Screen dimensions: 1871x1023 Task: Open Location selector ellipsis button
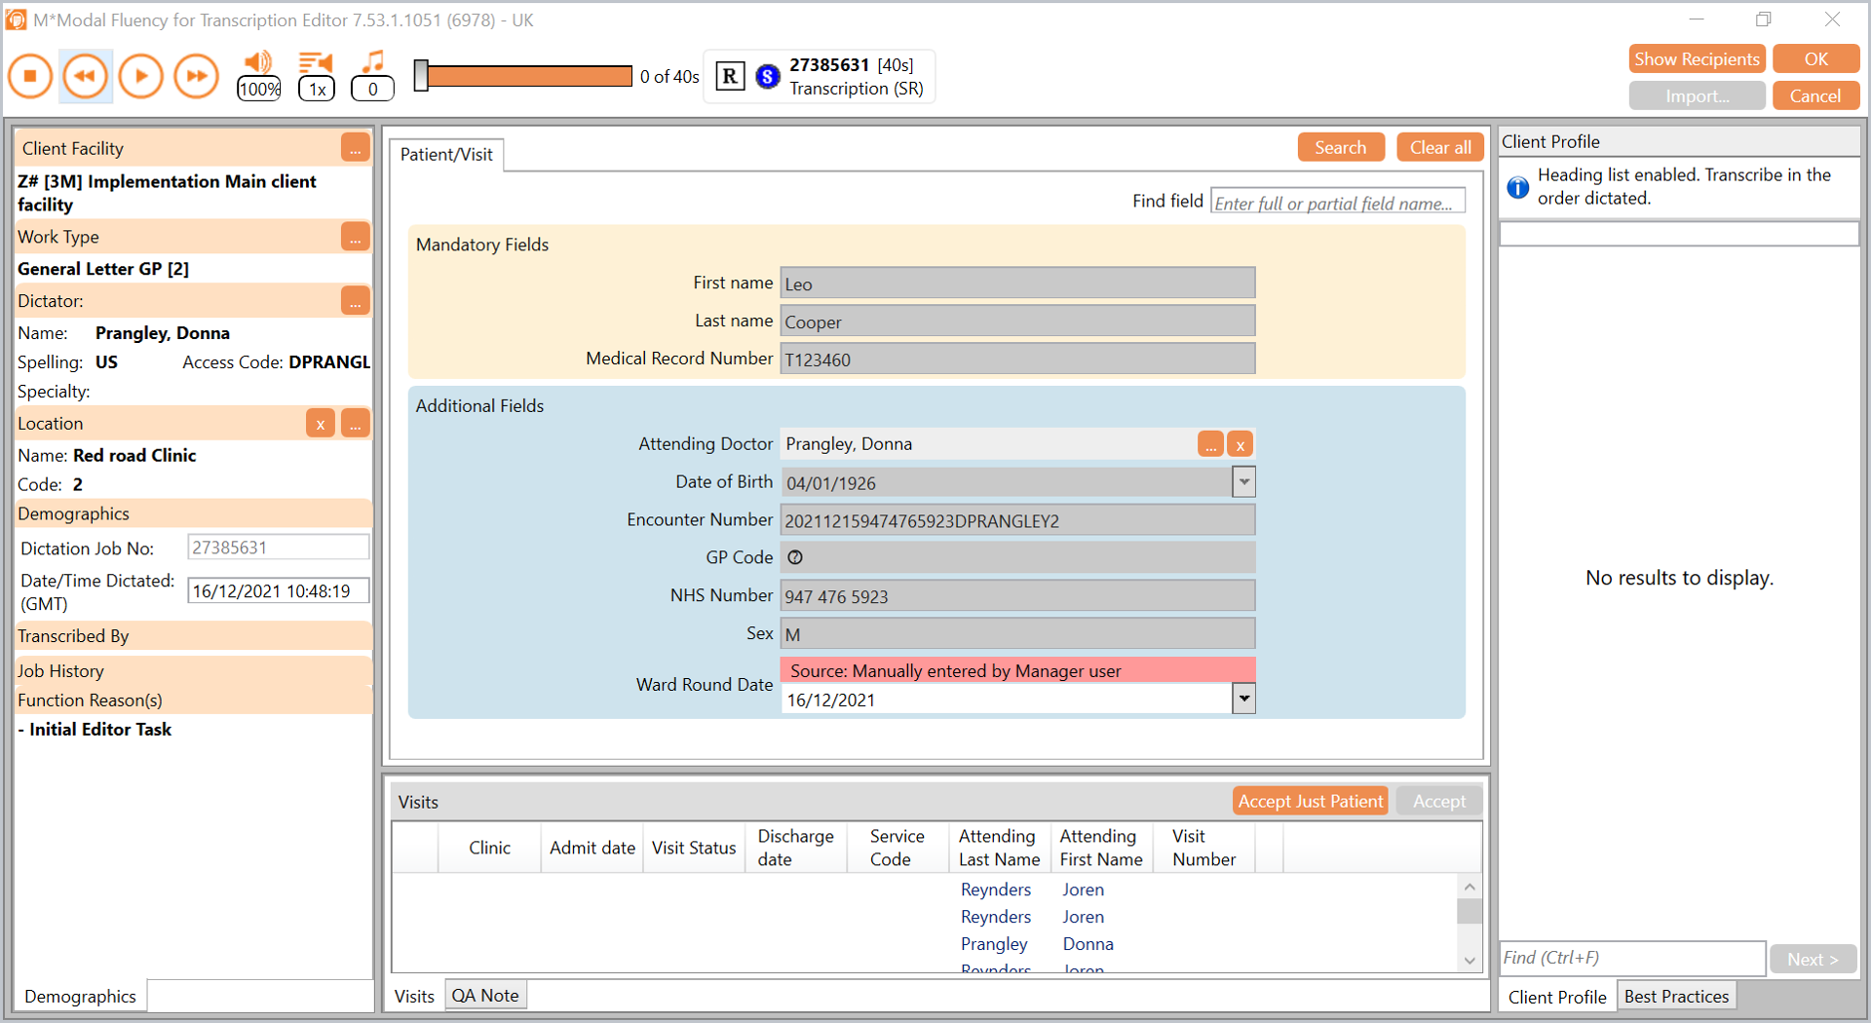356,424
